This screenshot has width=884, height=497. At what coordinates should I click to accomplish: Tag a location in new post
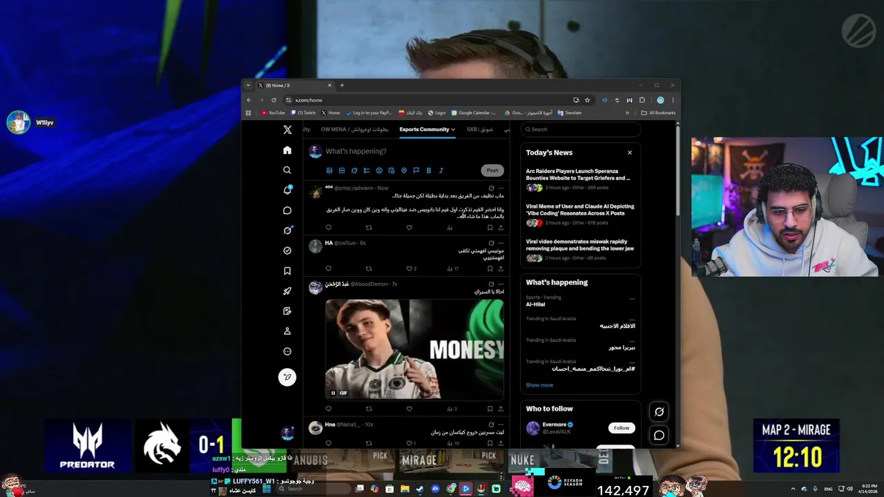pos(404,170)
